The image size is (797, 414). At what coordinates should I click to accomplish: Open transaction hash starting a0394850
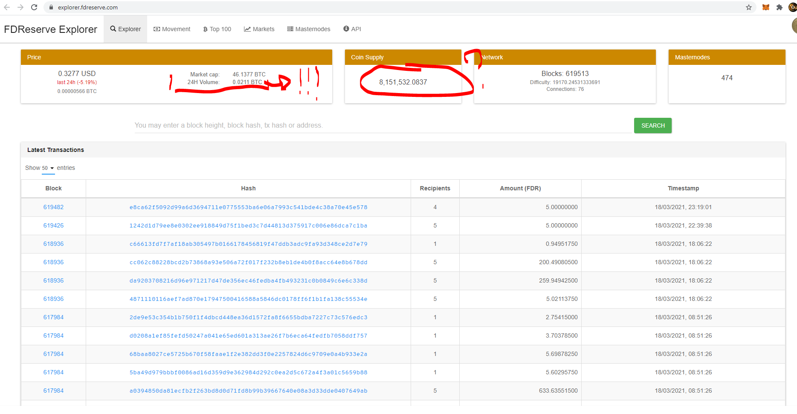pyautogui.click(x=248, y=391)
